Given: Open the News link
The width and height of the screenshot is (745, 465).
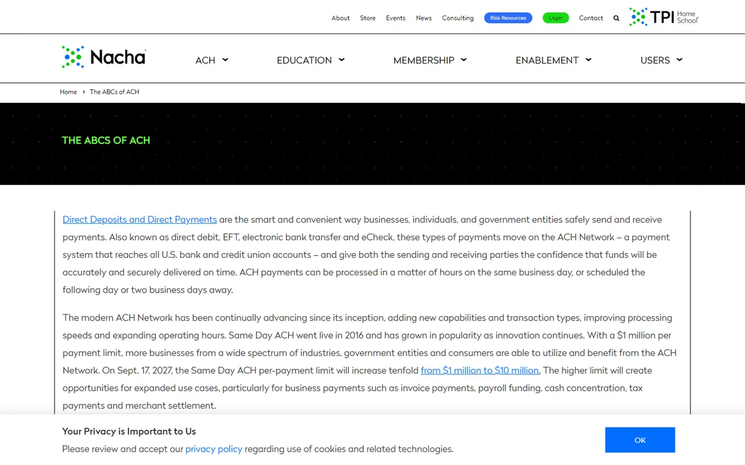Looking at the screenshot, I should click(x=424, y=18).
